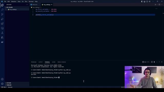Image resolution: width=164 pixels, height=92 pixels.
Task: Open the Terminal menu
Action: pos(31,2)
